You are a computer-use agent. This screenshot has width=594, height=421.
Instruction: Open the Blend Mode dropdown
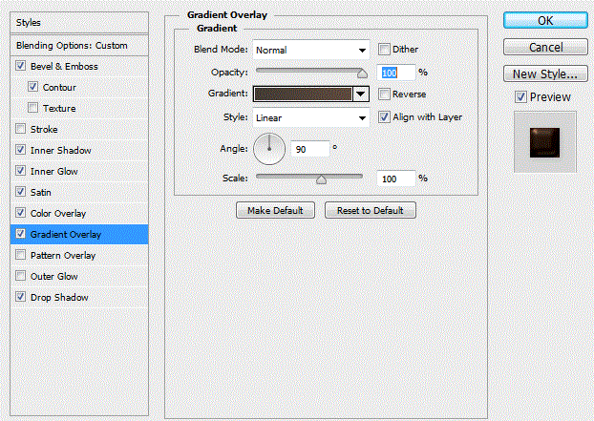[x=311, y=50]
